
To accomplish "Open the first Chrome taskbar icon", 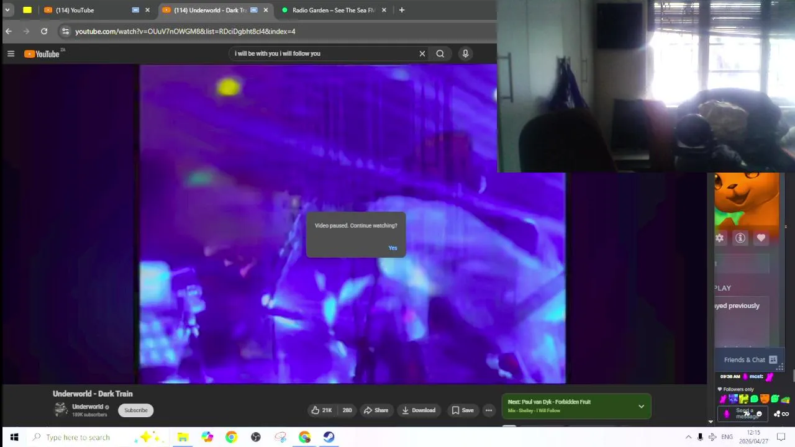I will pyautogui.click(x=231, y=437).
